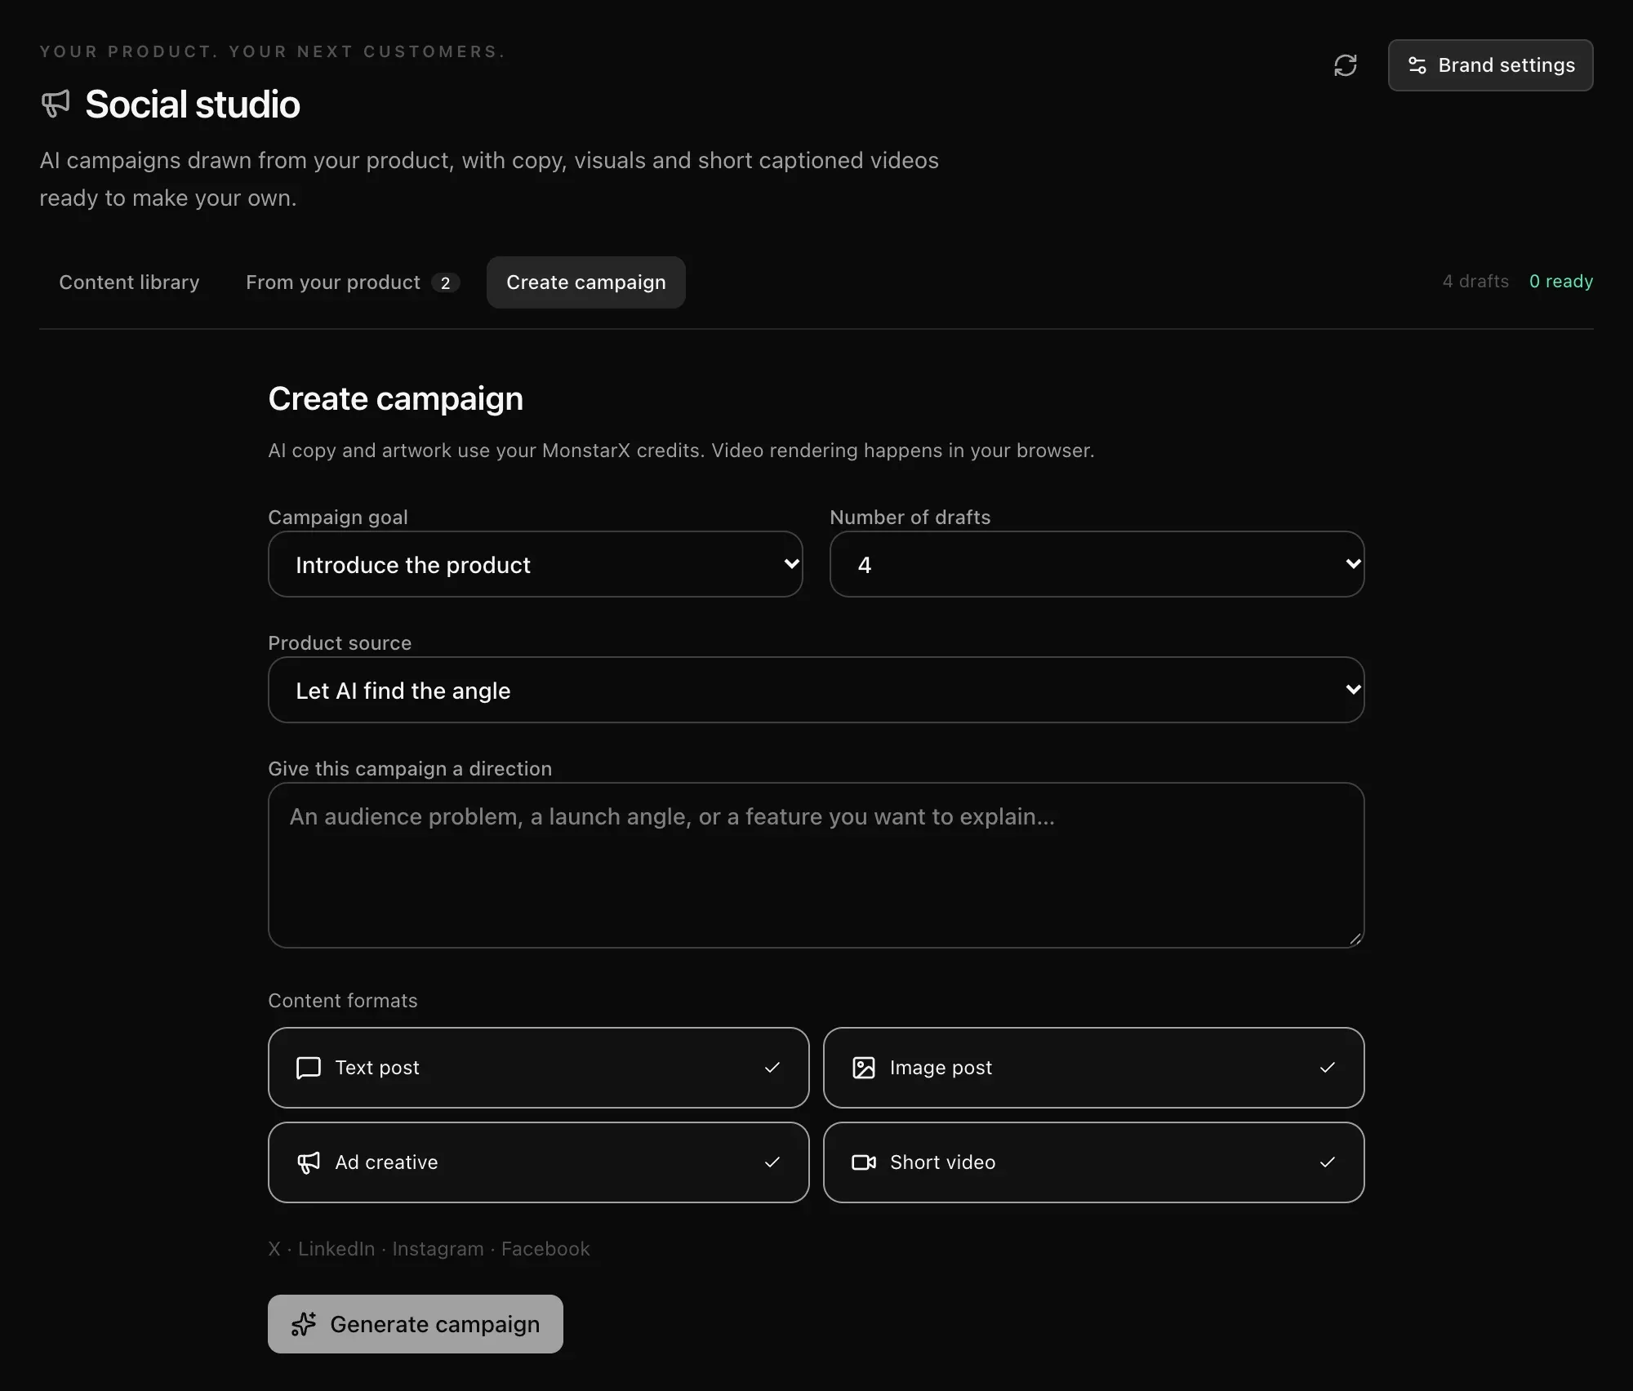
Task: Click the '2' badge on From your product
Action: click(445, 282)
